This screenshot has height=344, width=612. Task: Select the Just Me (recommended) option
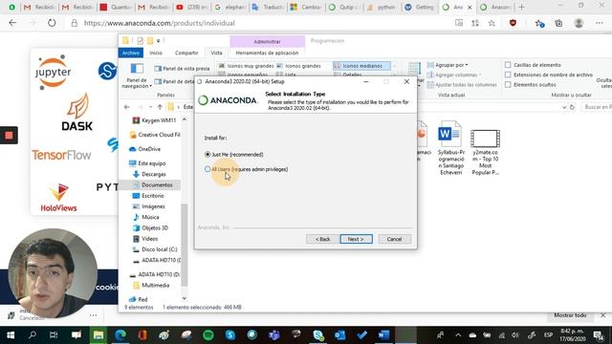(x=208, y=155)
